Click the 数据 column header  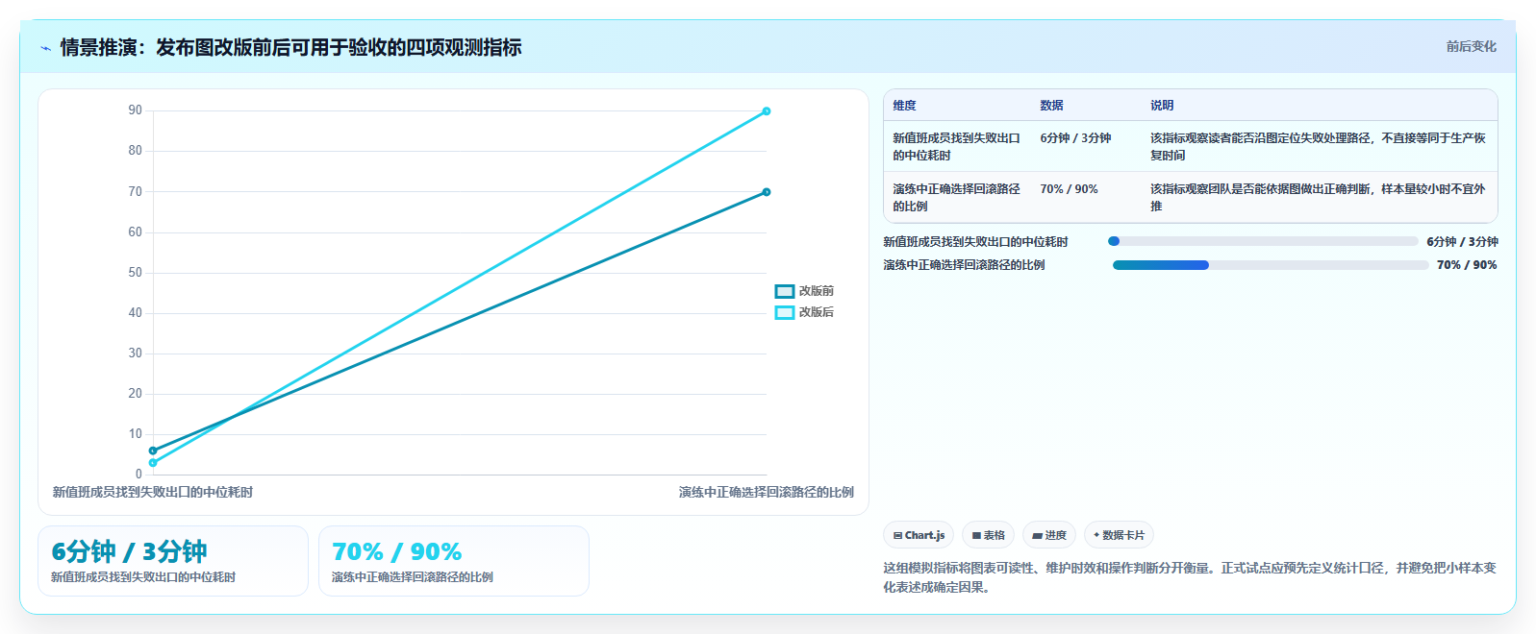point(1051,106)
